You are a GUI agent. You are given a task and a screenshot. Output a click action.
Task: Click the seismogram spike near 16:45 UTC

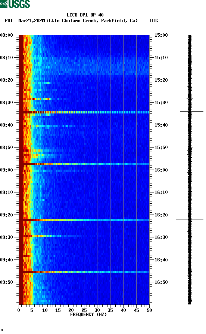[190, 271]
